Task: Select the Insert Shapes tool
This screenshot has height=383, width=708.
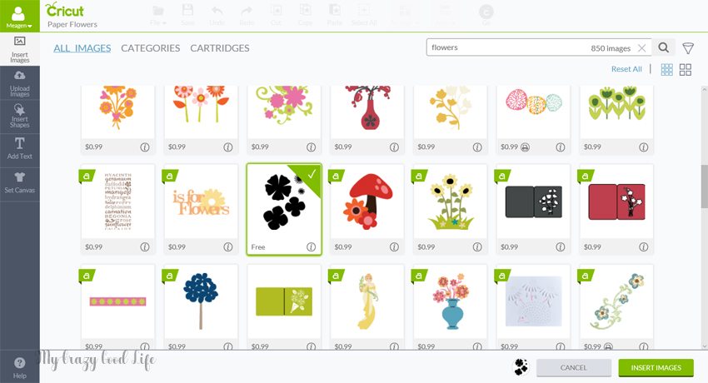Action: 19,117
